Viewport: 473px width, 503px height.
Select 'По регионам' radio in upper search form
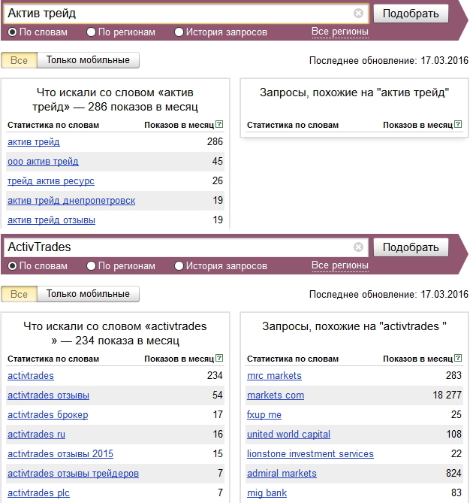tap(92, 32)
